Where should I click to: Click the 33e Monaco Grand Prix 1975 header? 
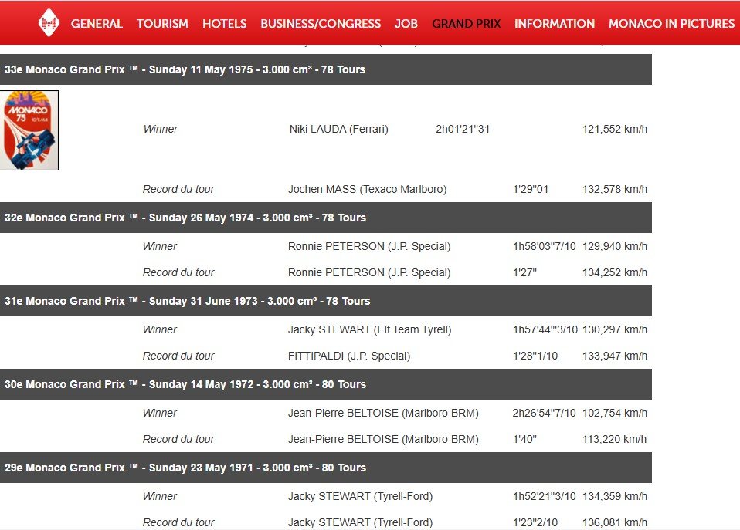pyautogui.click(x=326, y=69)
